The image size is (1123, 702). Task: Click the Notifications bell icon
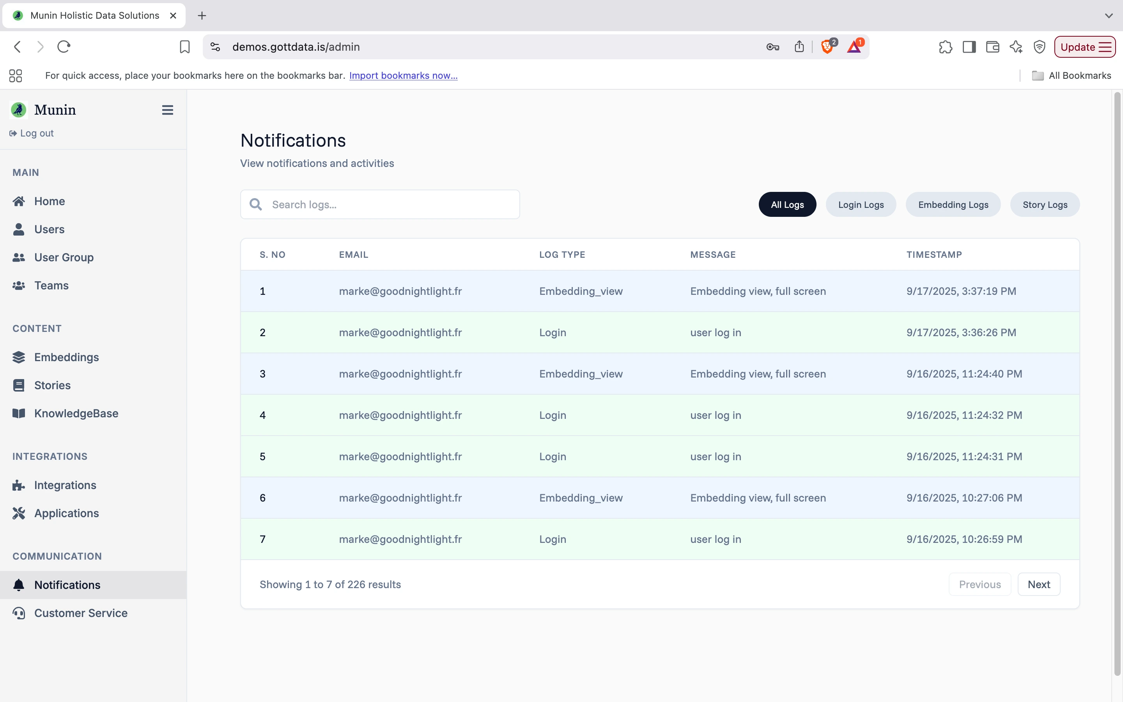19,585
